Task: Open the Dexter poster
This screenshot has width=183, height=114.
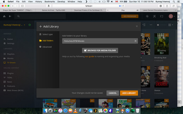Action: coord(162,77)
